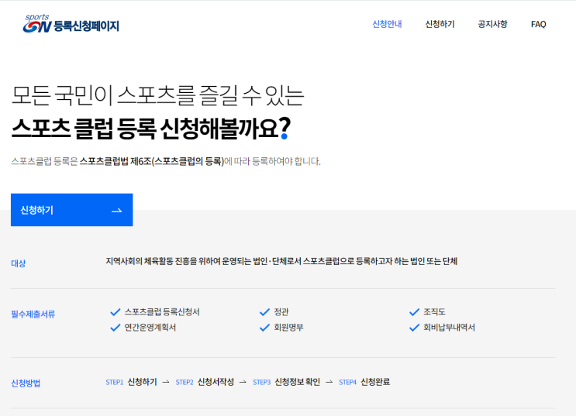Viewport: 576px width, 416px height.
Task: Open the FAQ menu
Action: [538, 24]
